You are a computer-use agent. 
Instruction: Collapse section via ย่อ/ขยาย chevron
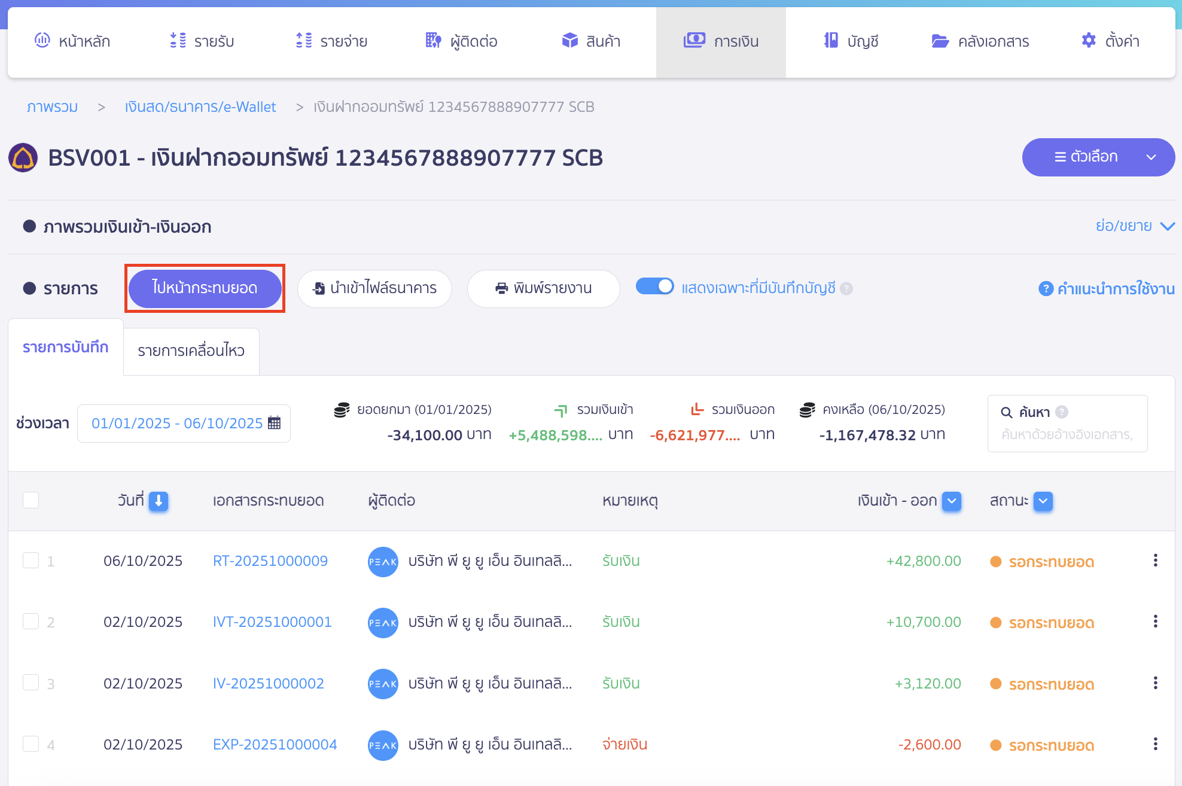[x=1167, y=226]
